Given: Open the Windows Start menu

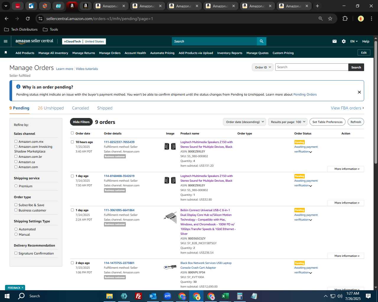Looking at the screenshot, I should point(7,296).
